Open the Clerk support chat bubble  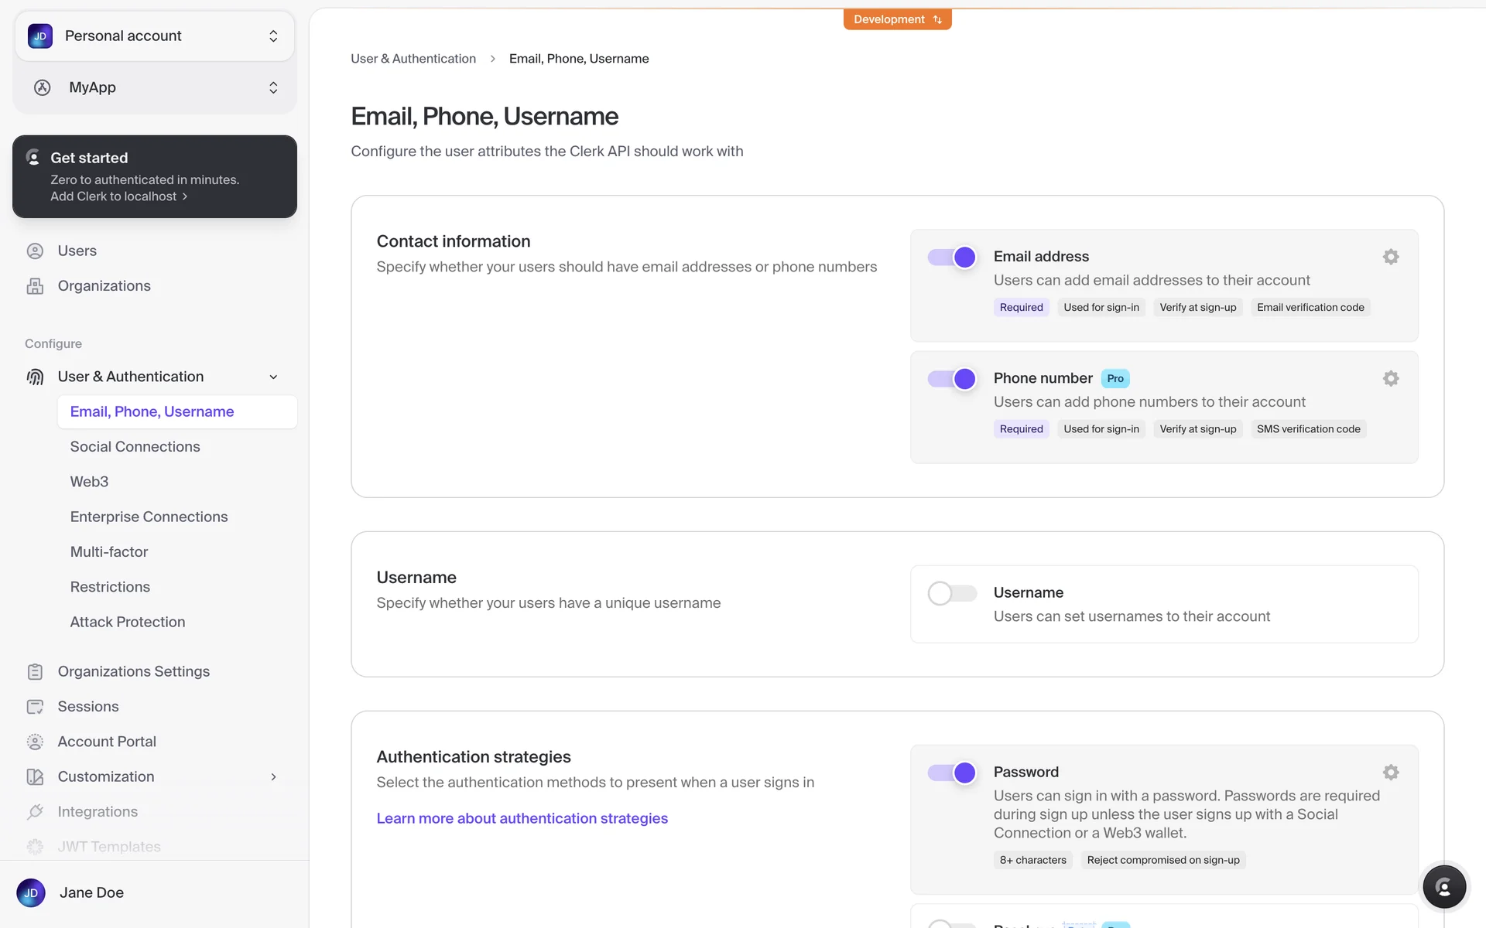(1444, 887)
